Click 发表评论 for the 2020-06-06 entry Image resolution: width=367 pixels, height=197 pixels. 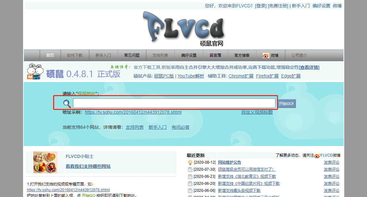(x=331, y=191)
